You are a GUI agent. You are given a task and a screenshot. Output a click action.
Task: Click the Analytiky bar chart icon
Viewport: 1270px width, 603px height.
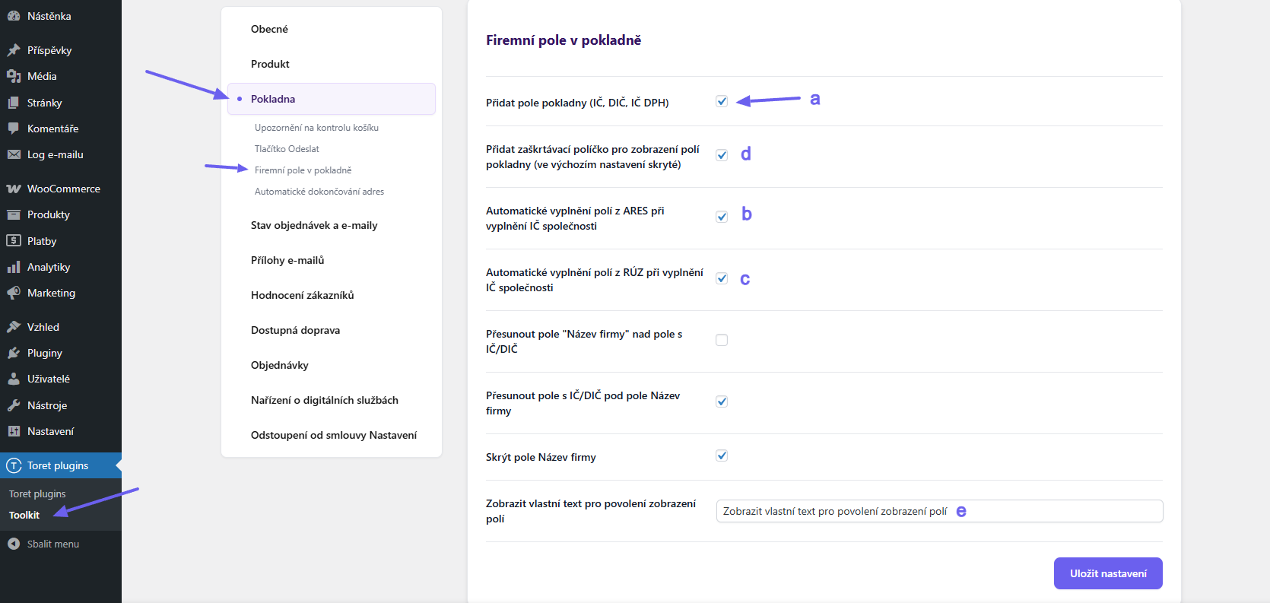(x=14, y=267)
